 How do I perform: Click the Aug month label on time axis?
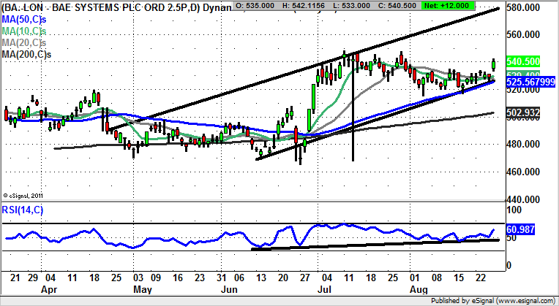coord(419,288)
